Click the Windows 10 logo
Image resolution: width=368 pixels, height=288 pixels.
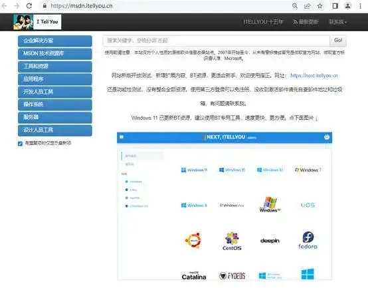(232, 170)
